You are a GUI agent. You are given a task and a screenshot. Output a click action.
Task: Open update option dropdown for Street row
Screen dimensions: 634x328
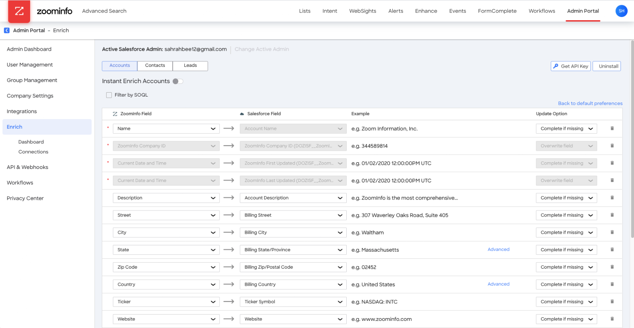click(567, 215)
